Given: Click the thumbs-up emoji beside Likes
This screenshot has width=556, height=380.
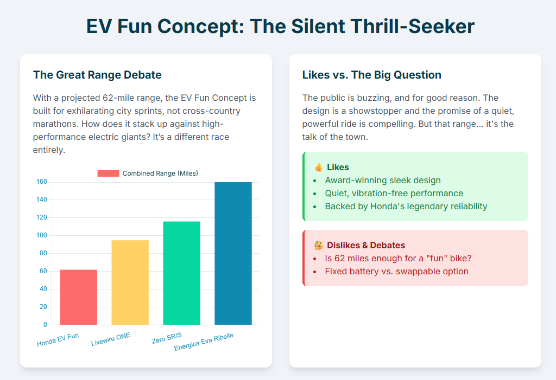Looking at the screenshot, I should (319, 168).
